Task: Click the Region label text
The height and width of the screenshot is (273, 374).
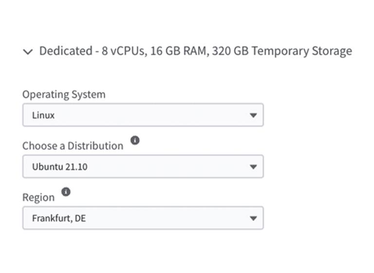Action: click(x=38, y=197)
